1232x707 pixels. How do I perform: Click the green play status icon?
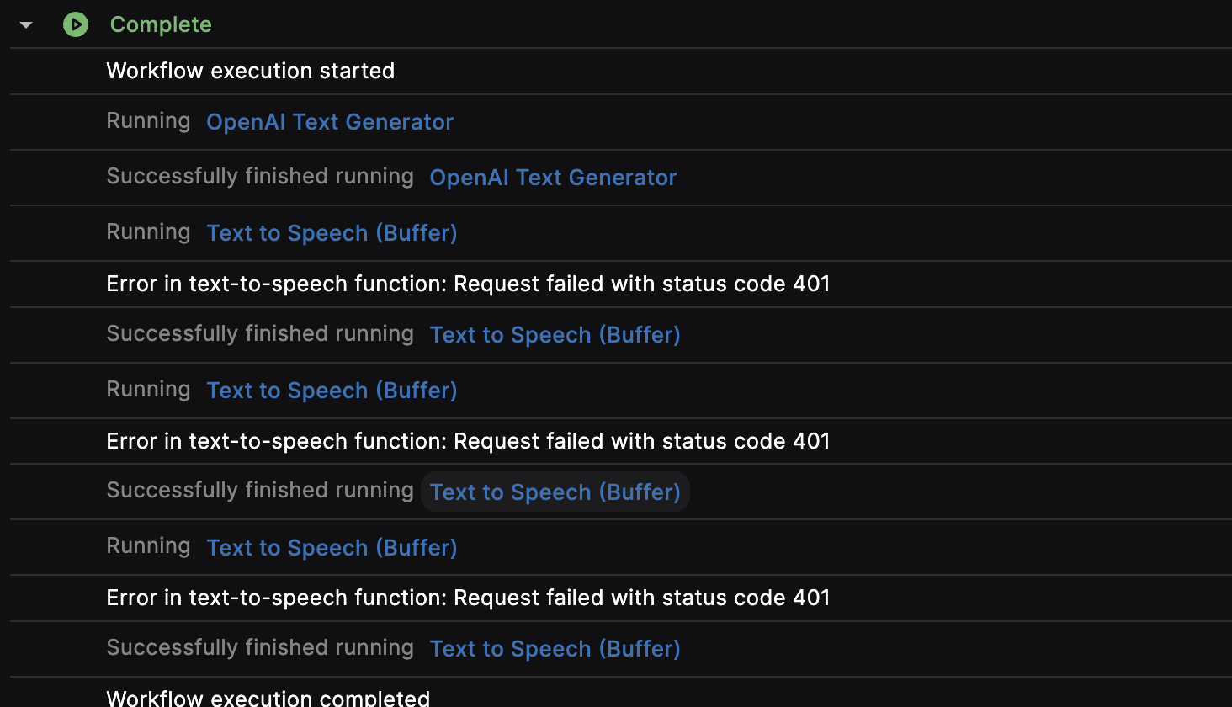coord(76,24)
